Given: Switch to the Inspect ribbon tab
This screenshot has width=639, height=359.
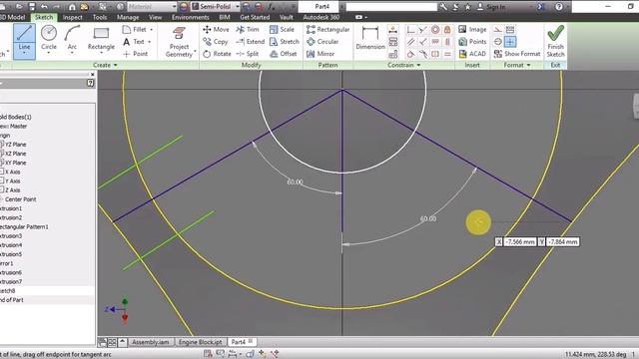Looking at the screenshot, I should pos(72,17).
